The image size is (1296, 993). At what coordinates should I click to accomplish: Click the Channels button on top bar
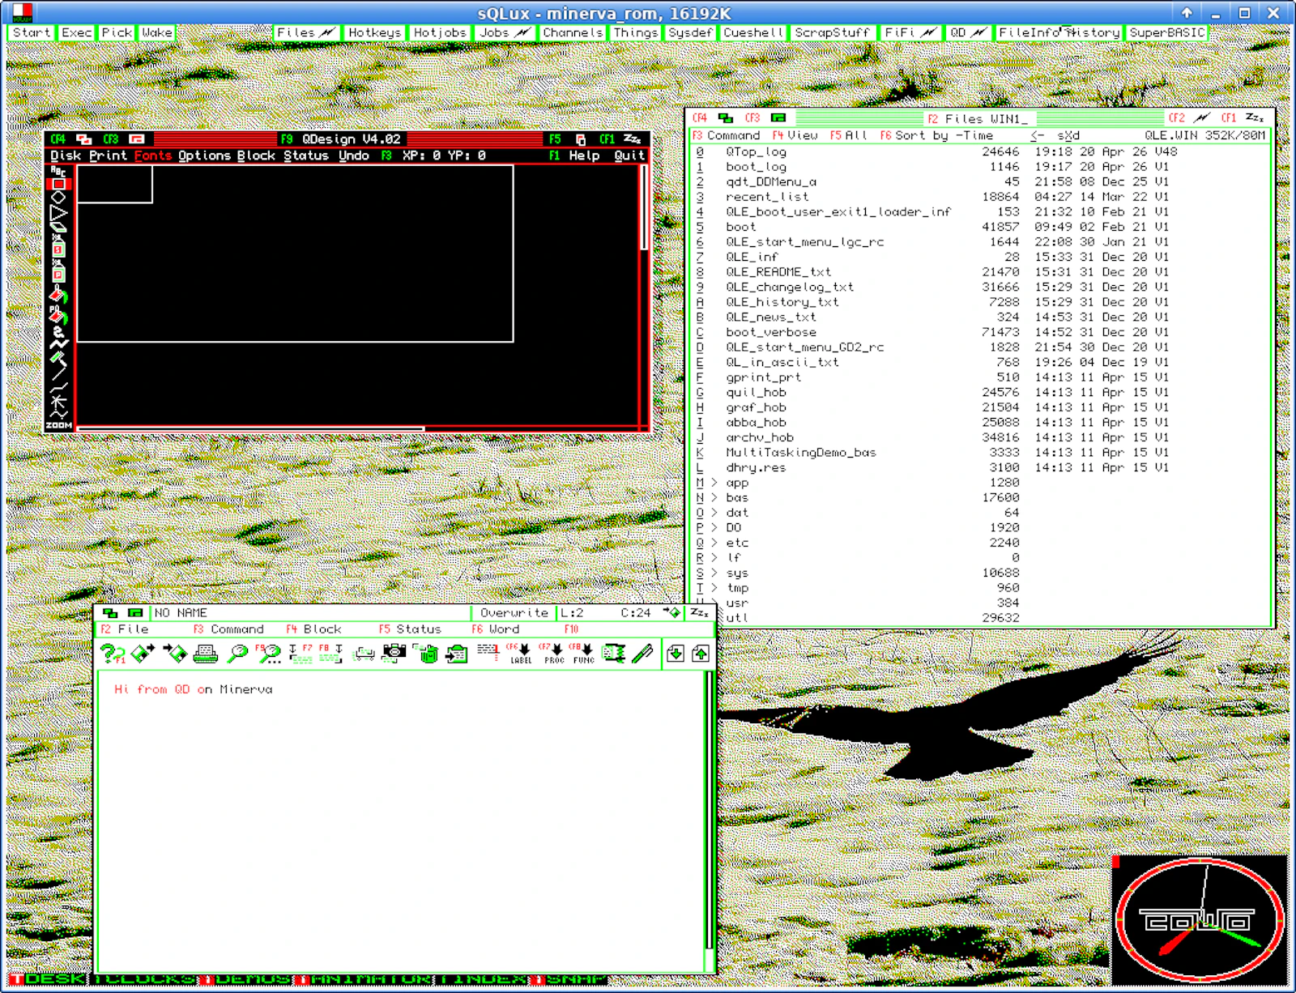click(x=573, y=32)
